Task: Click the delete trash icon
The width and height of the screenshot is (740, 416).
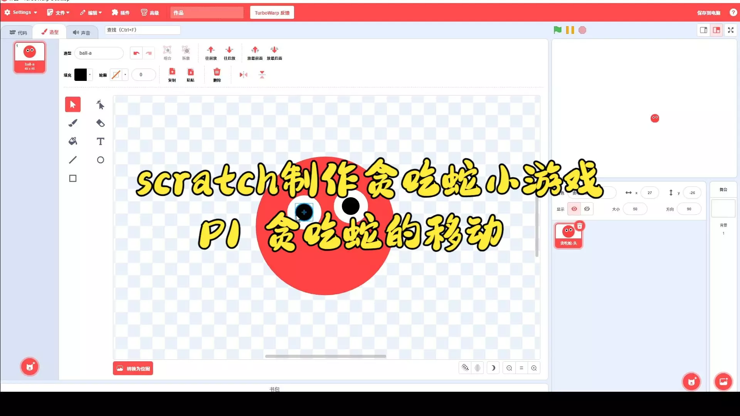Action: click(217, 72)
